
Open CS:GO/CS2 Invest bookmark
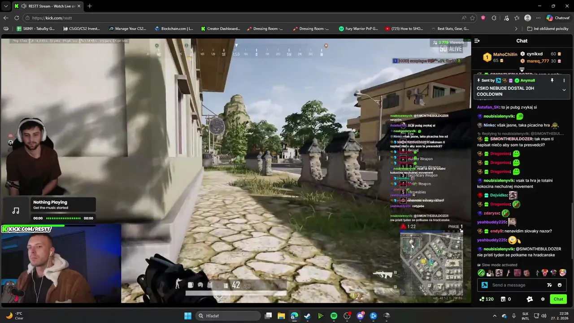(x=81, y=29)
